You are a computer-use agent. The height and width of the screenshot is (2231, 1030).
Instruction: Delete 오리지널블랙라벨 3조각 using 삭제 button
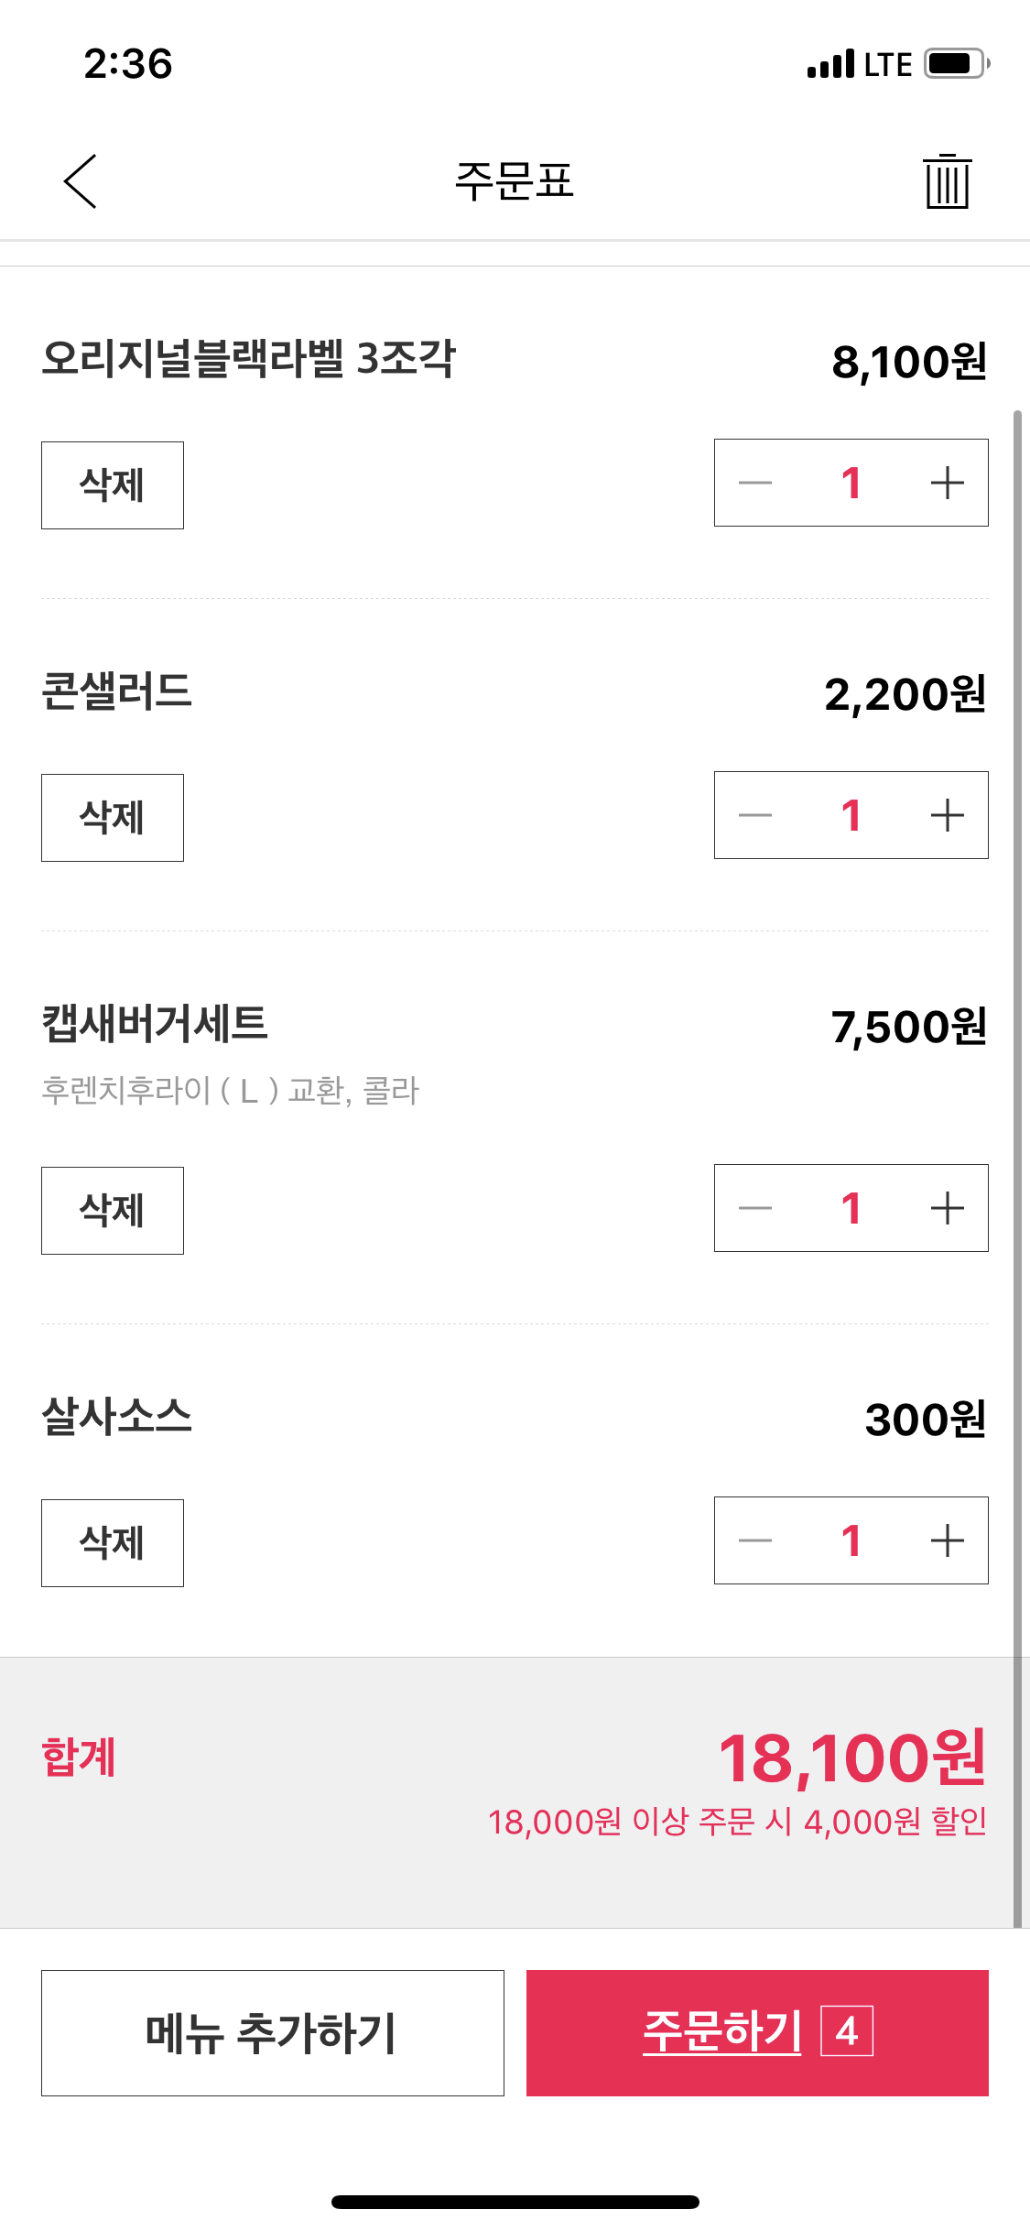113,485
